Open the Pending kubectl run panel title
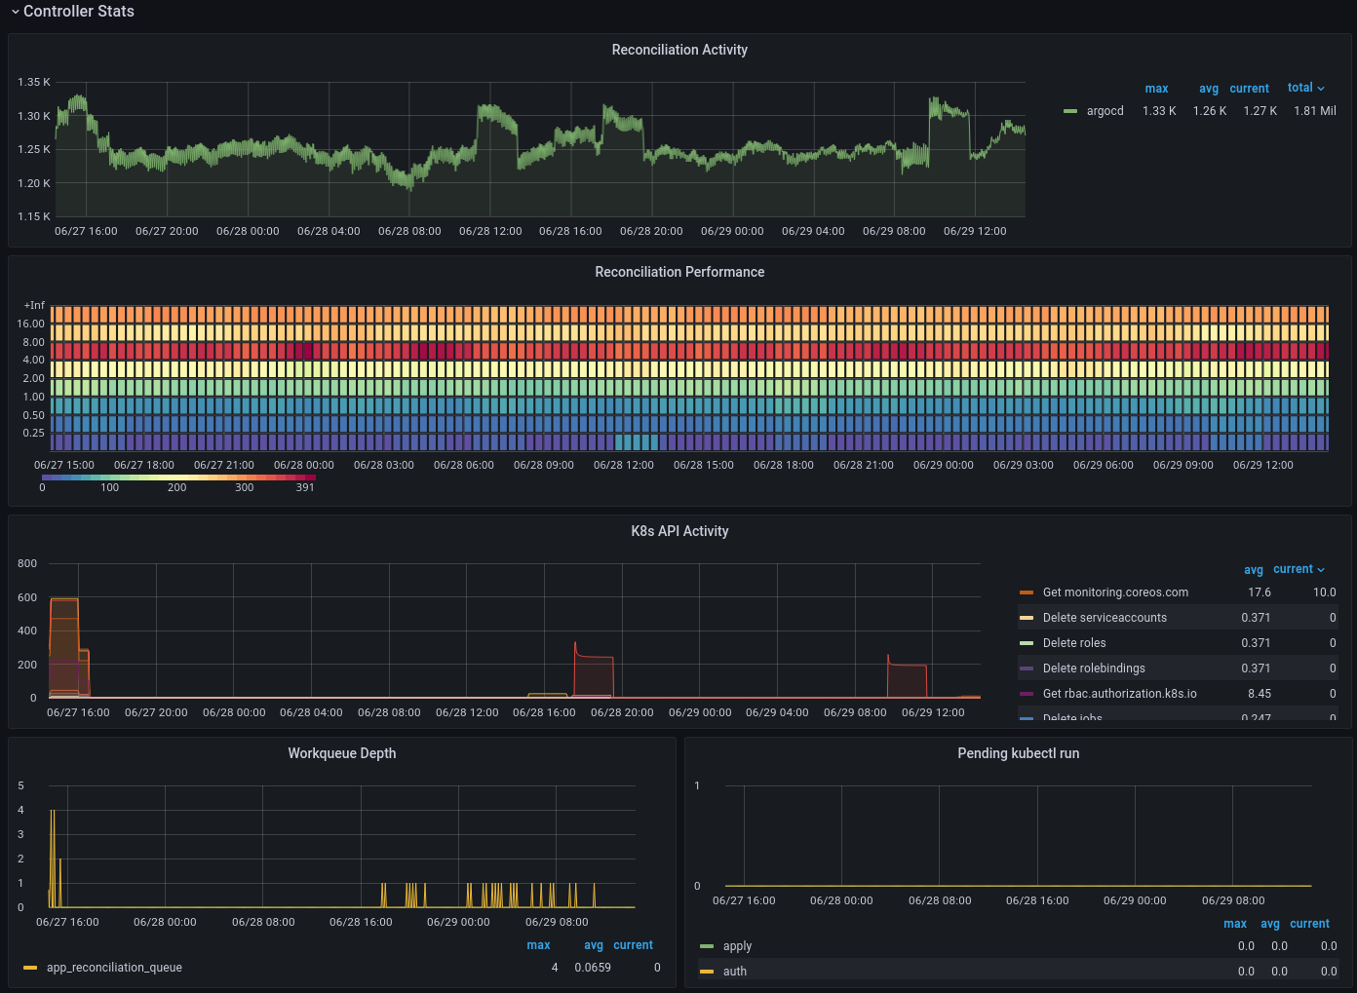 1019,753
